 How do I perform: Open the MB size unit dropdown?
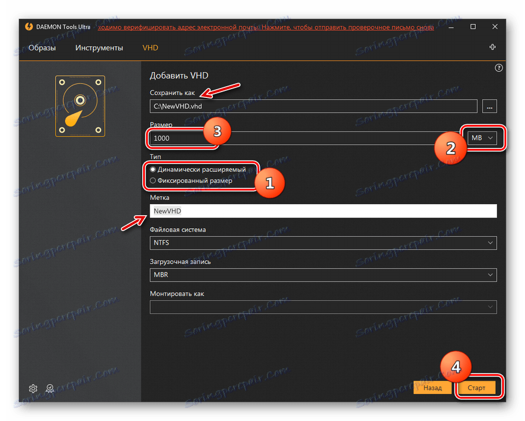point(482,138)
